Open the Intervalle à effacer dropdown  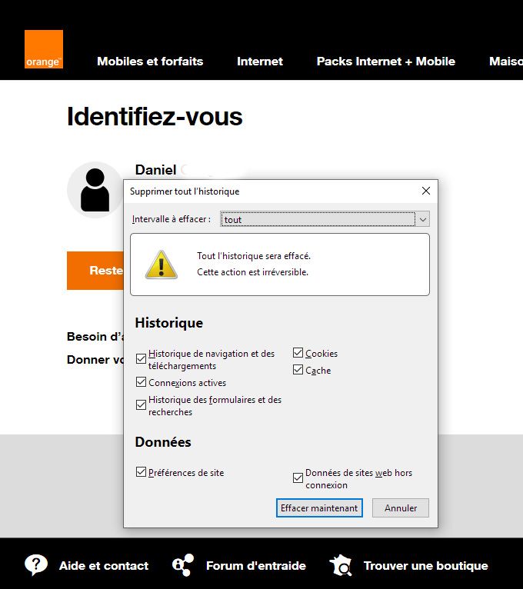325,220
